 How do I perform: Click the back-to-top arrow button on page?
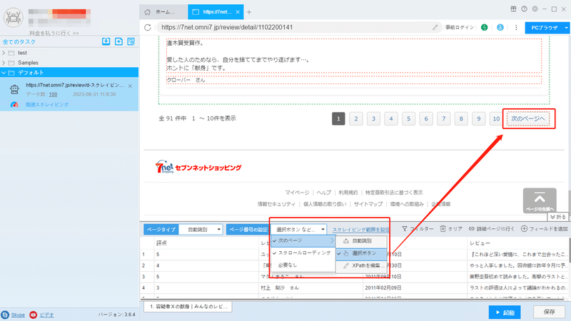pyautogui.click(x=540, y=200)
